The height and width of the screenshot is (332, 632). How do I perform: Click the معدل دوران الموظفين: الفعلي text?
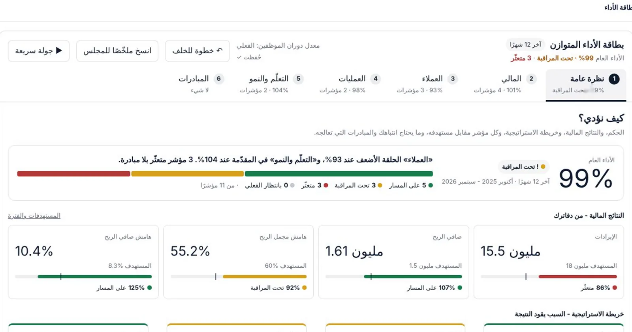(278, 46)
